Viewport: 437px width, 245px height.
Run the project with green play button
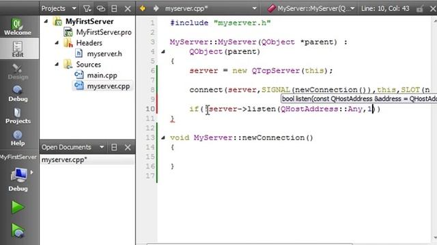18,207
